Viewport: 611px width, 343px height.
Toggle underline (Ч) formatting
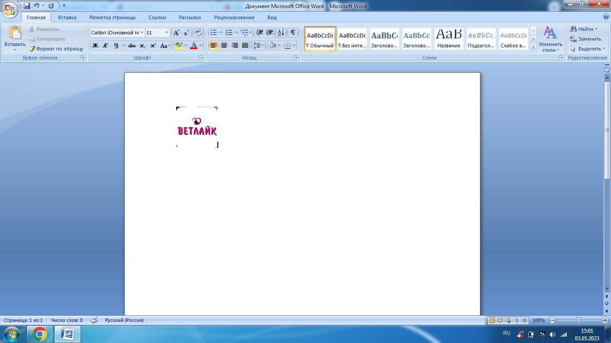tap(116, 46)
